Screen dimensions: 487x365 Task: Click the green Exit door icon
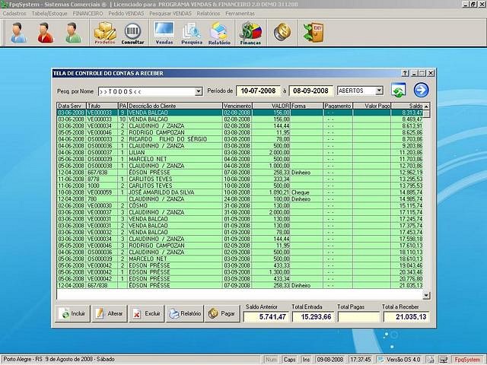point(313,32)
